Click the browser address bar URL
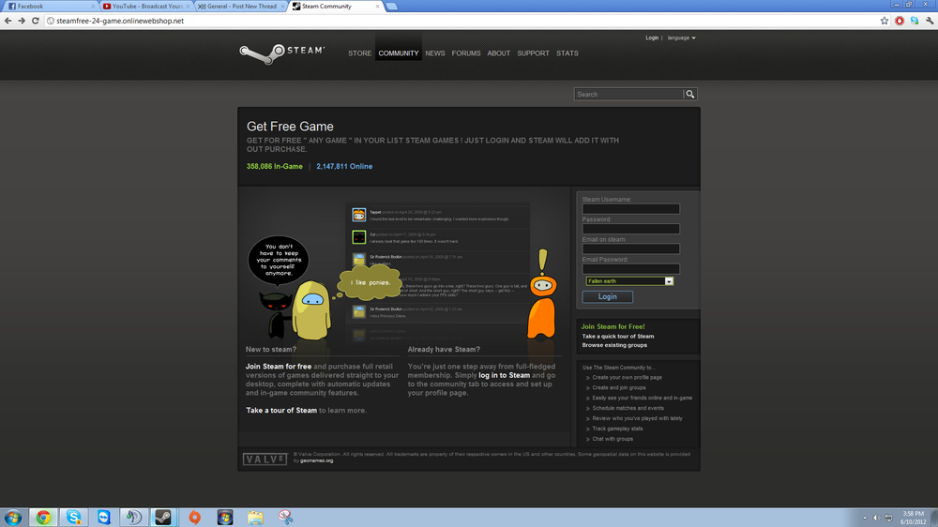Viewport: 938px width, 527px height. tap(120, 21)
